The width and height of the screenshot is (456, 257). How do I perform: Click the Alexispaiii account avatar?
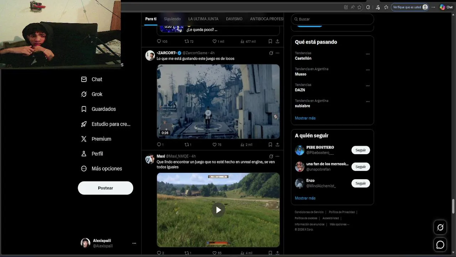click(x=85, y=243)
